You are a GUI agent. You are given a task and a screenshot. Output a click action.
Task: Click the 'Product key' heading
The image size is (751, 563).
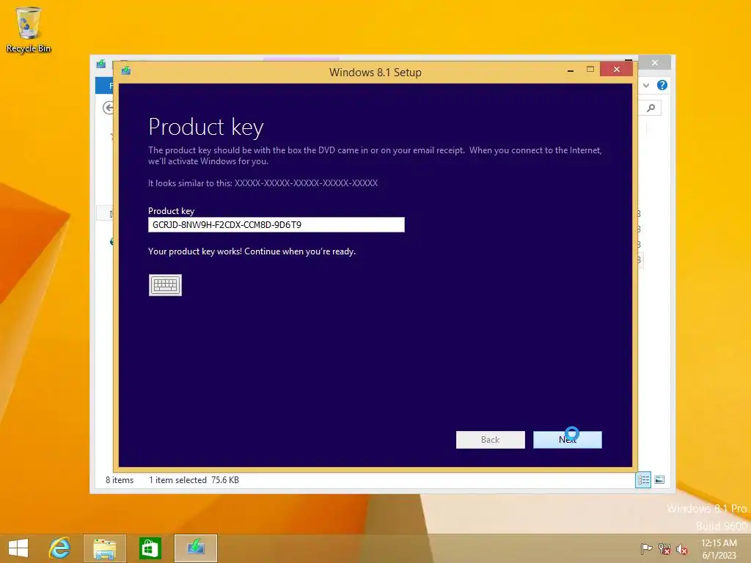[206, 127]
